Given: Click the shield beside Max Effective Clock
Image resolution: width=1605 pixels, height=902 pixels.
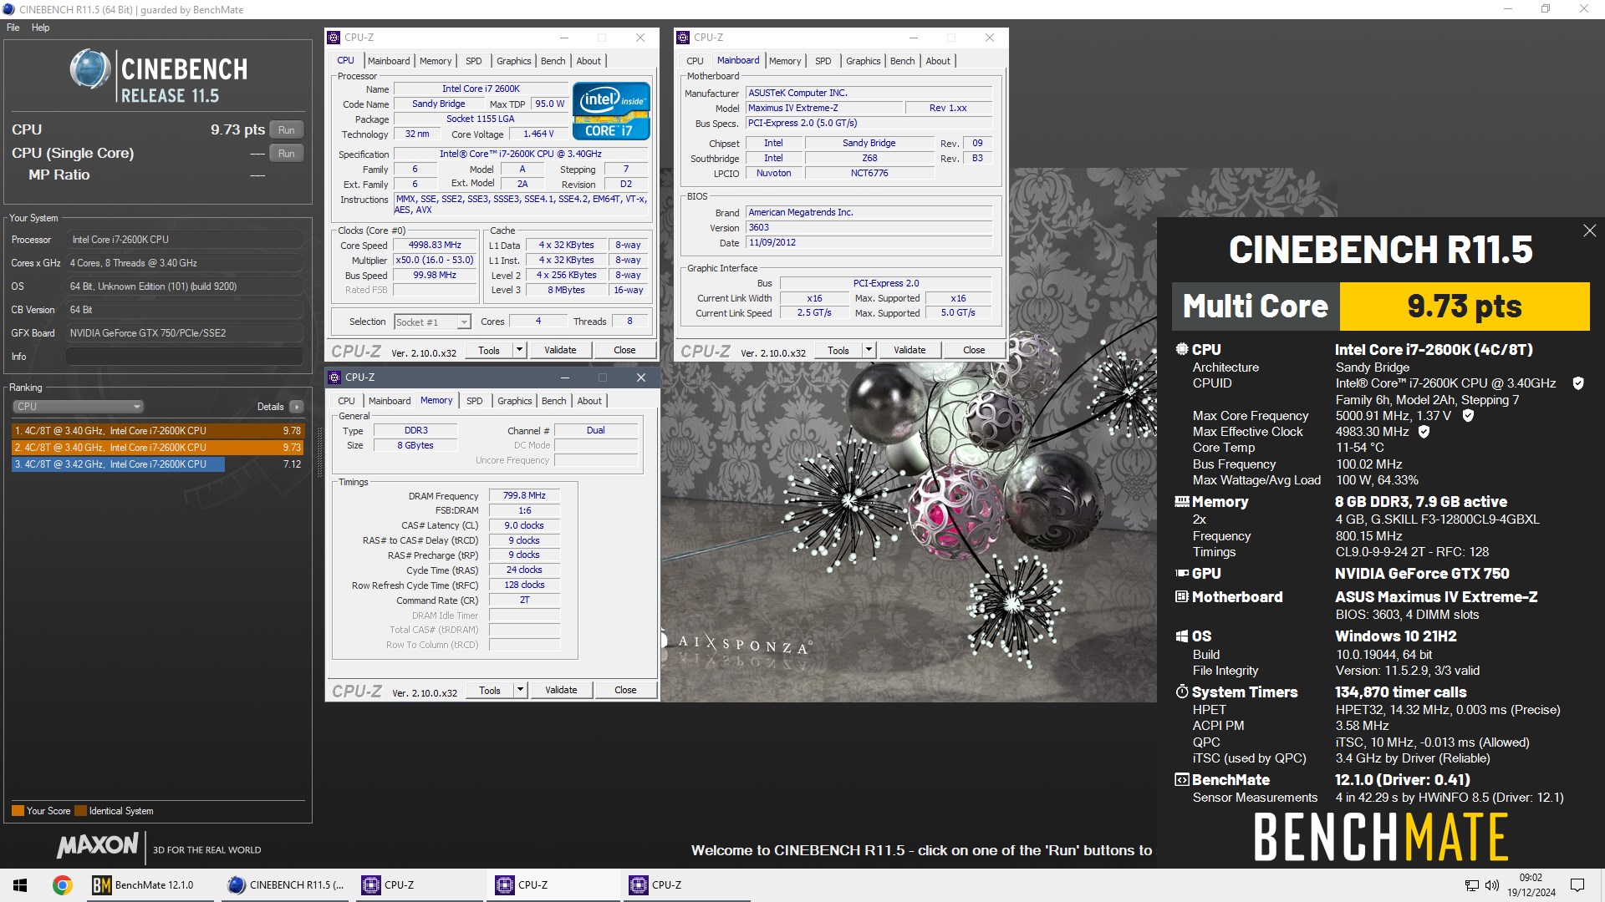Looking at the screenshot, I should pos(1424,432).
